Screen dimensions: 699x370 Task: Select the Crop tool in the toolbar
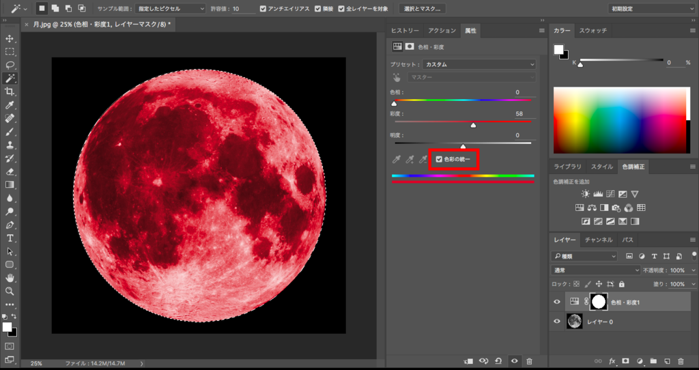click(10, 91)
